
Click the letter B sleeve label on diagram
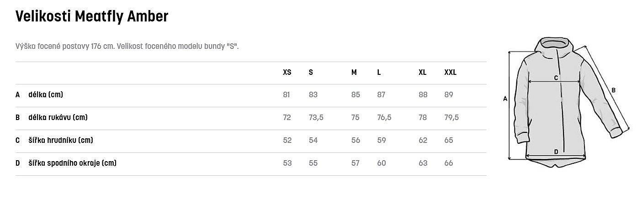pyautogui.click(x=613, y=90)
